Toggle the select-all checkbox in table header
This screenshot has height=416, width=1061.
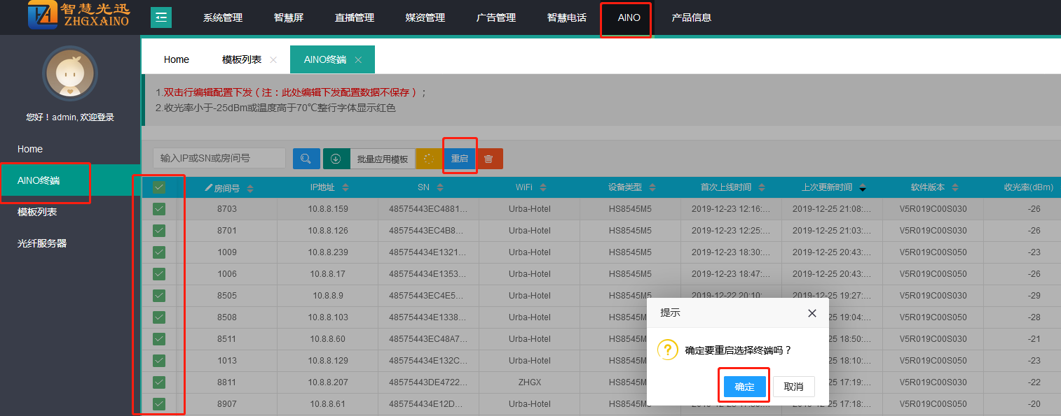coord(159,187)
